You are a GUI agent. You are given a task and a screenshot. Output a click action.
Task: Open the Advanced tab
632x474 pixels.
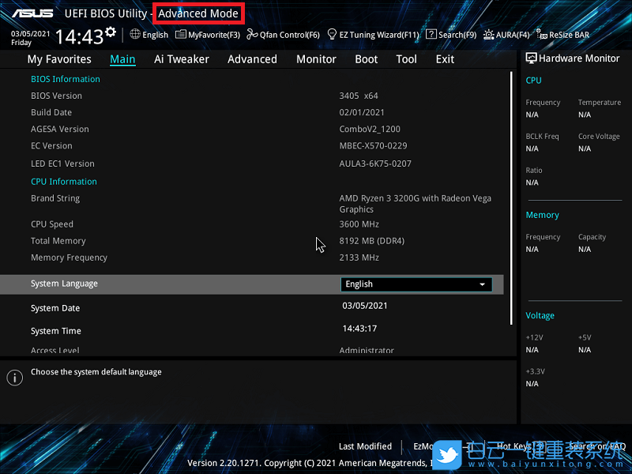(x=252, y=59)
